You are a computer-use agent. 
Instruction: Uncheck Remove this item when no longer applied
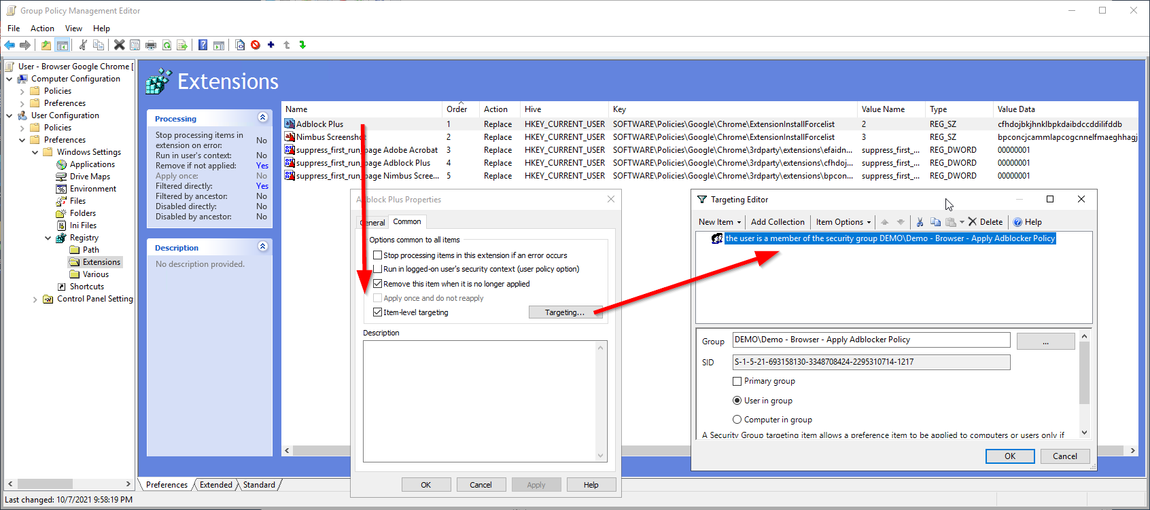(377, 284)
